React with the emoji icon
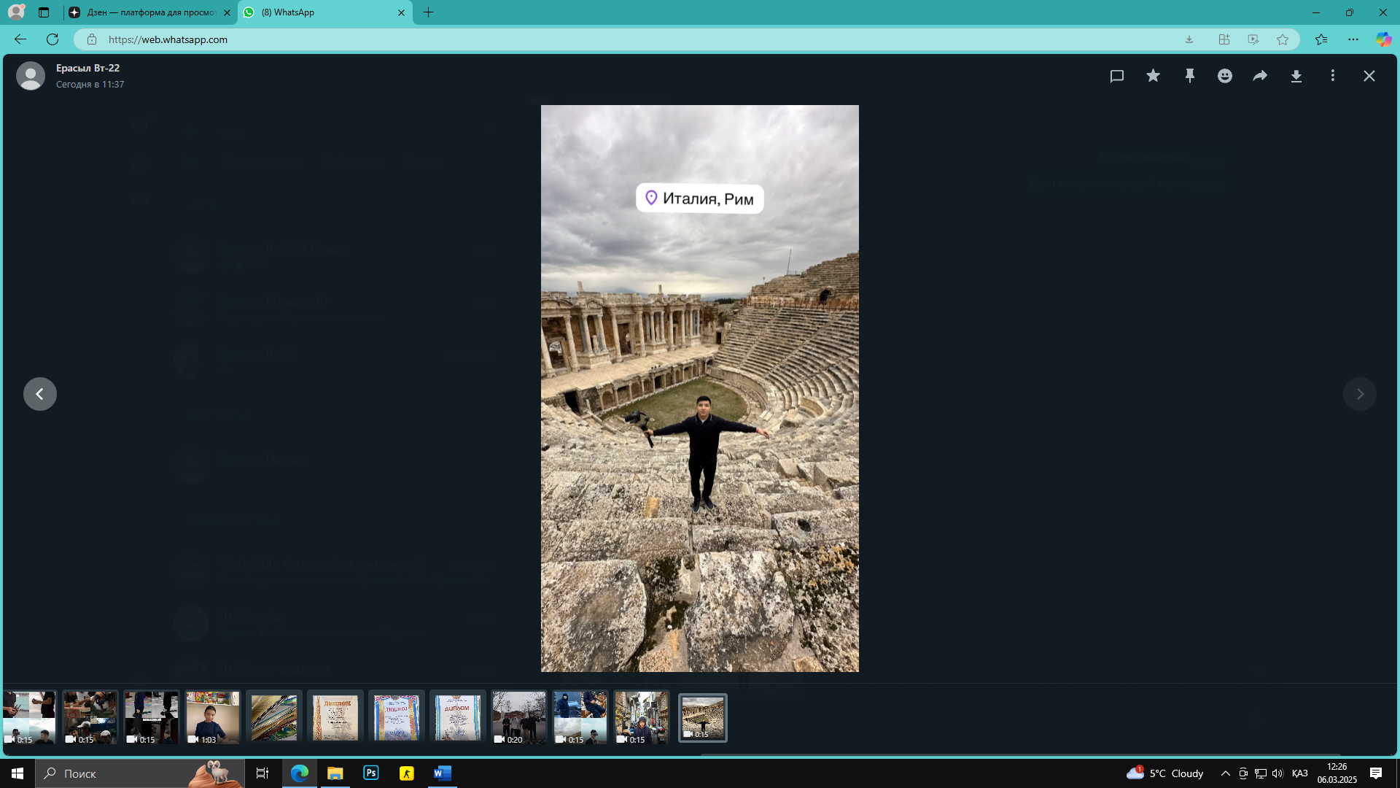The image size is (1400, 788). (1225, 76)
